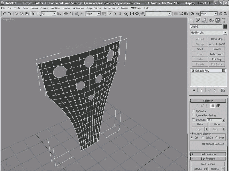Click the Pin Stack icon
The image size is (229, 171).
[194, 90]
